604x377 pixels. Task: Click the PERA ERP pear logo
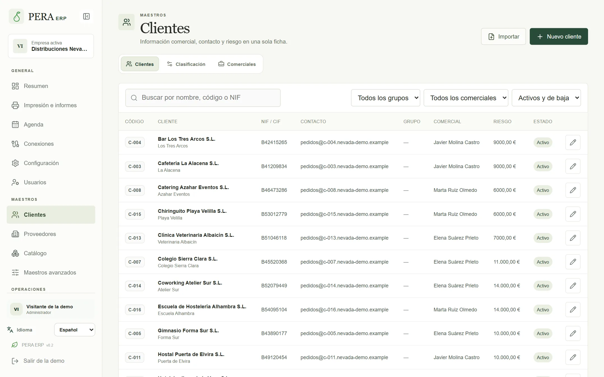16,16
